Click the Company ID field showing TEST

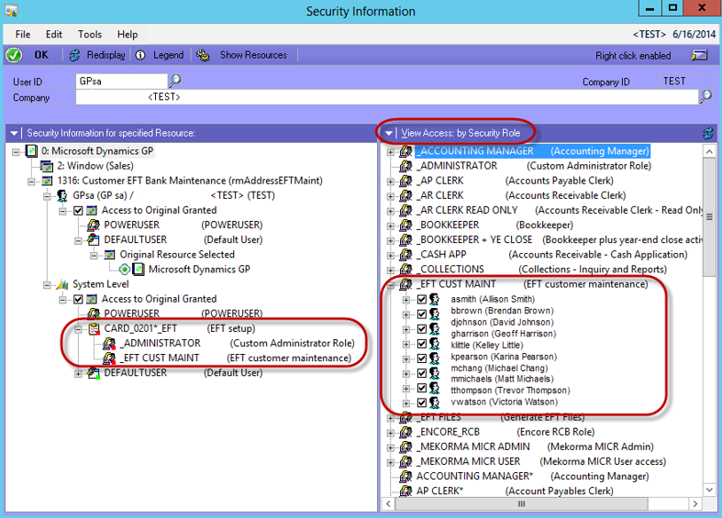[686, 81]
